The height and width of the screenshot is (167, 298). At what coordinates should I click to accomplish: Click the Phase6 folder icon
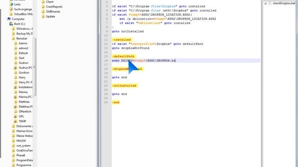coord(14,155)
